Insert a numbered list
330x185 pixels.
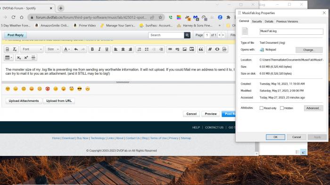pos(140,49)
